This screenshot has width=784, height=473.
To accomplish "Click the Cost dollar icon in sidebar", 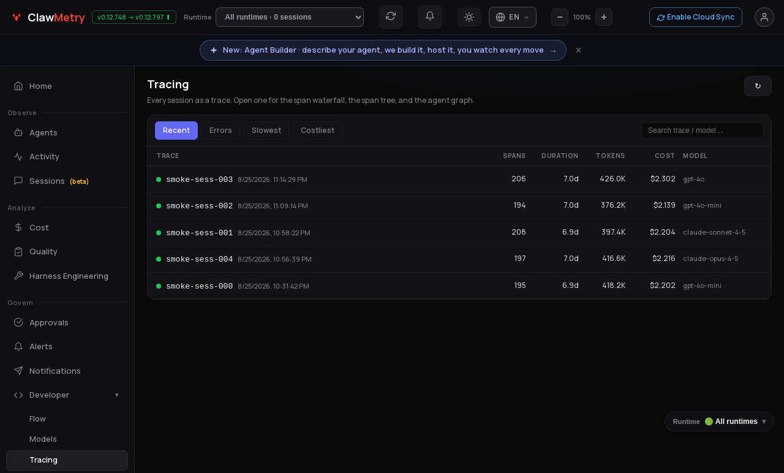I will click(x=18, y=227).
